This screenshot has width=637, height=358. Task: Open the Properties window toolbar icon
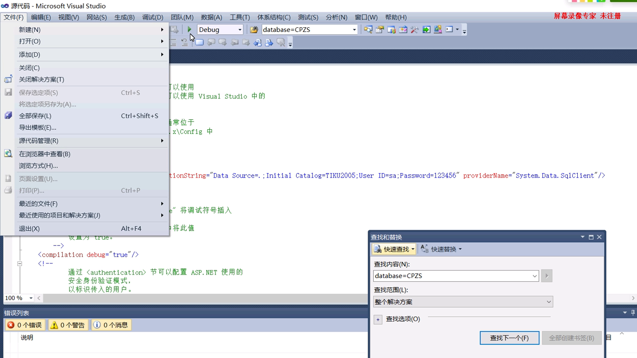click(x=380, y=29)
